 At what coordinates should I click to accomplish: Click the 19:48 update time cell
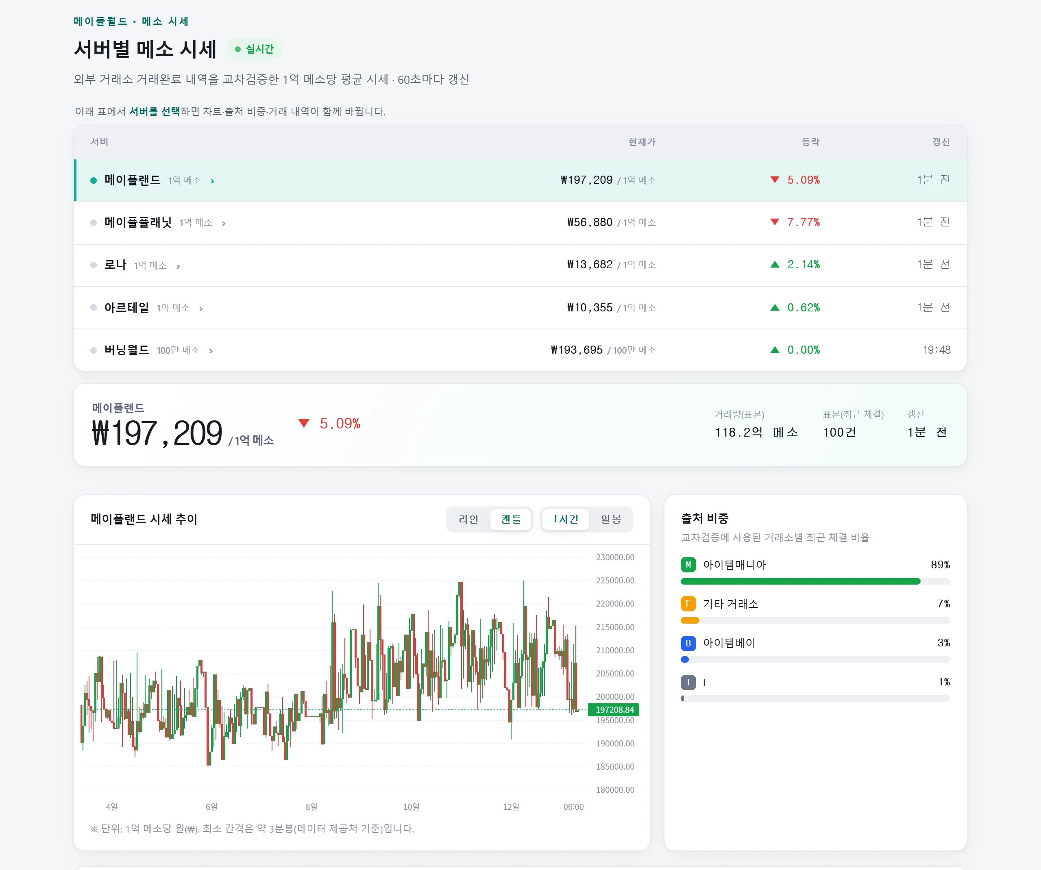(x=936, y=350)
